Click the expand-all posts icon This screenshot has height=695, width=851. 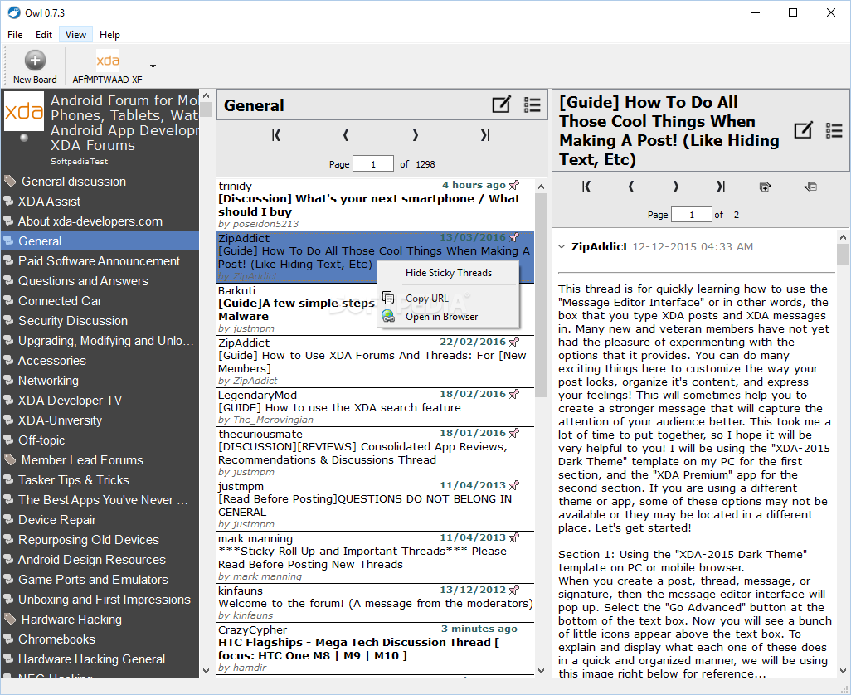coord(766,187)
